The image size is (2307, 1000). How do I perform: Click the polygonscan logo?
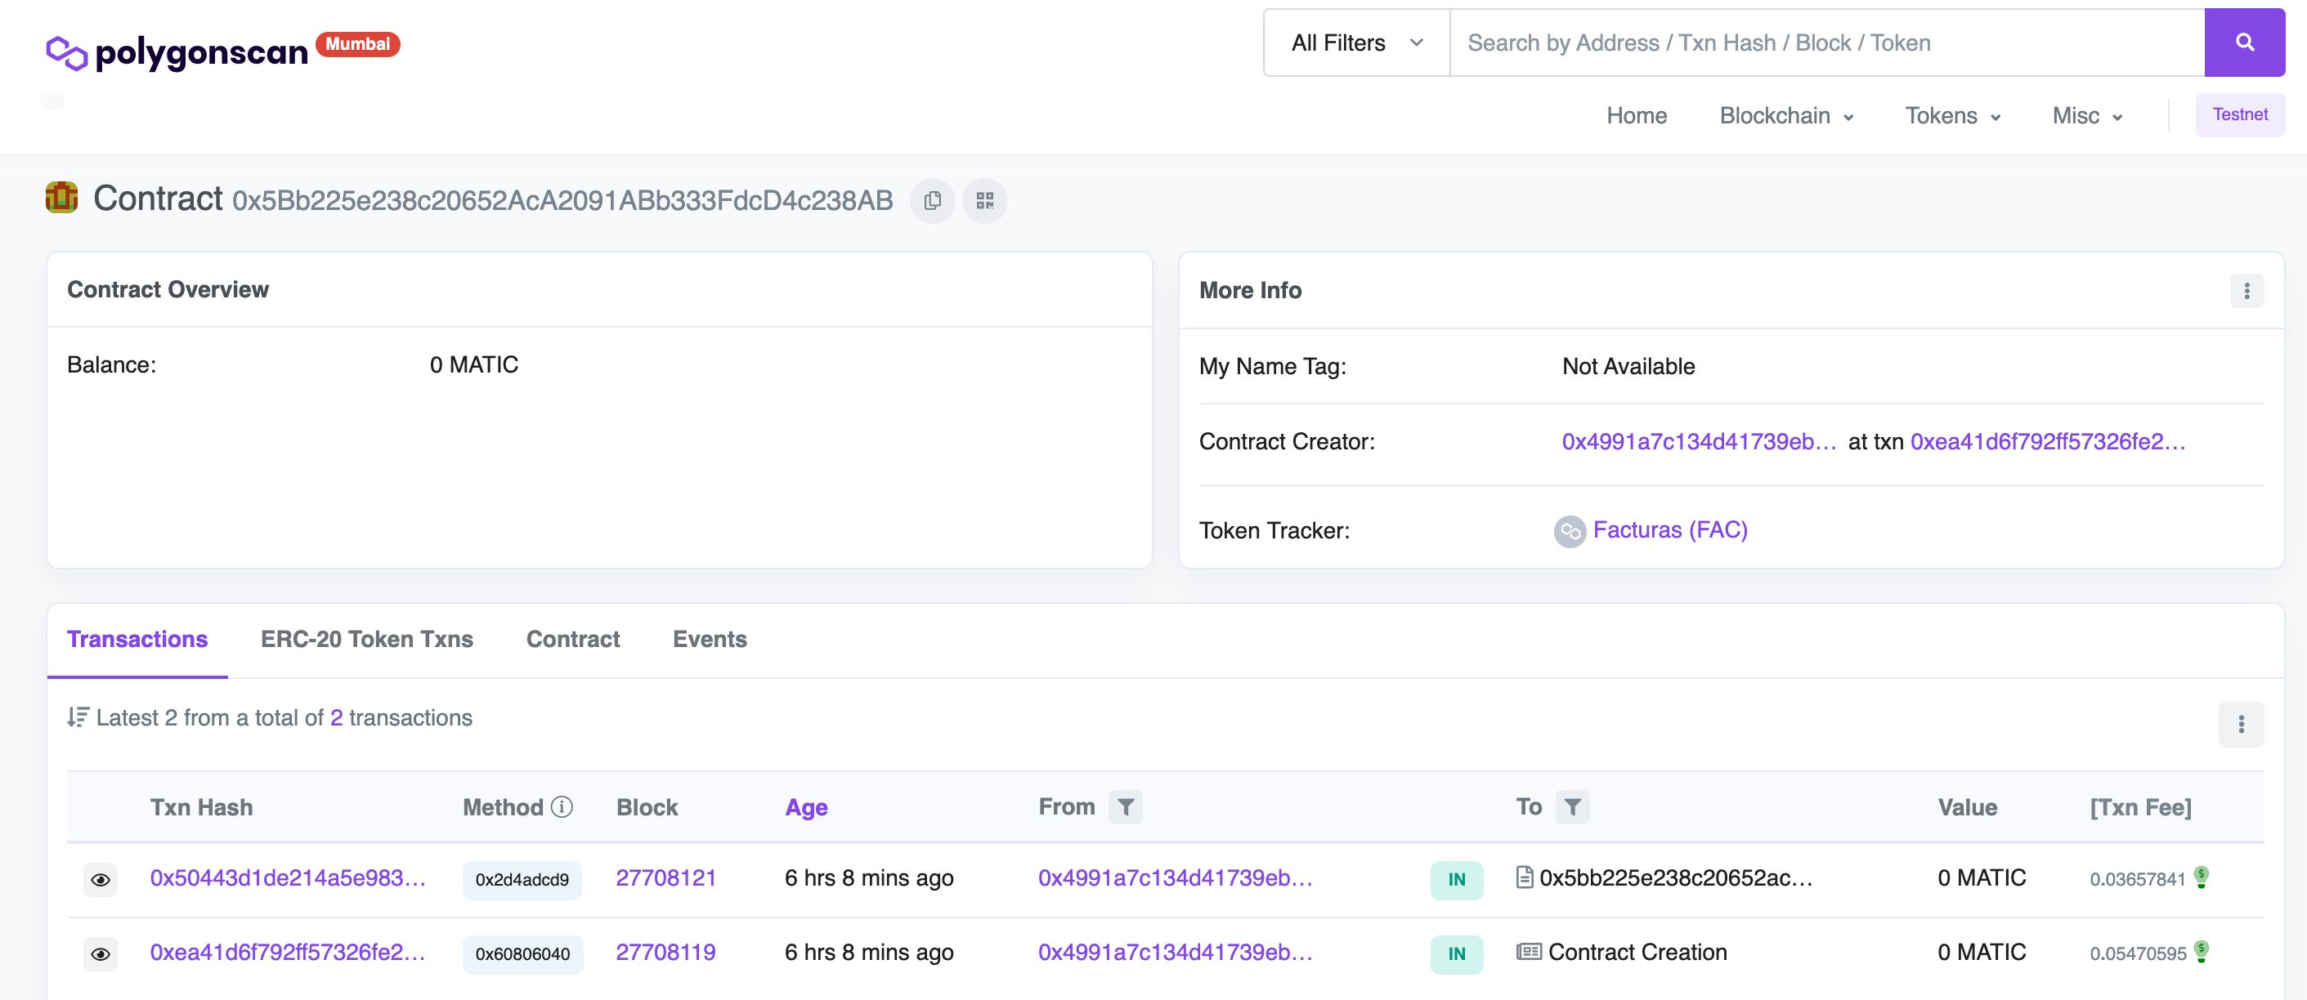177,53
